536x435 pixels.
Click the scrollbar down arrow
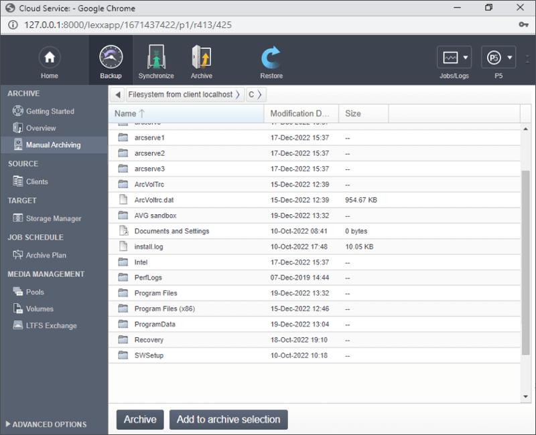pos(525,396)
